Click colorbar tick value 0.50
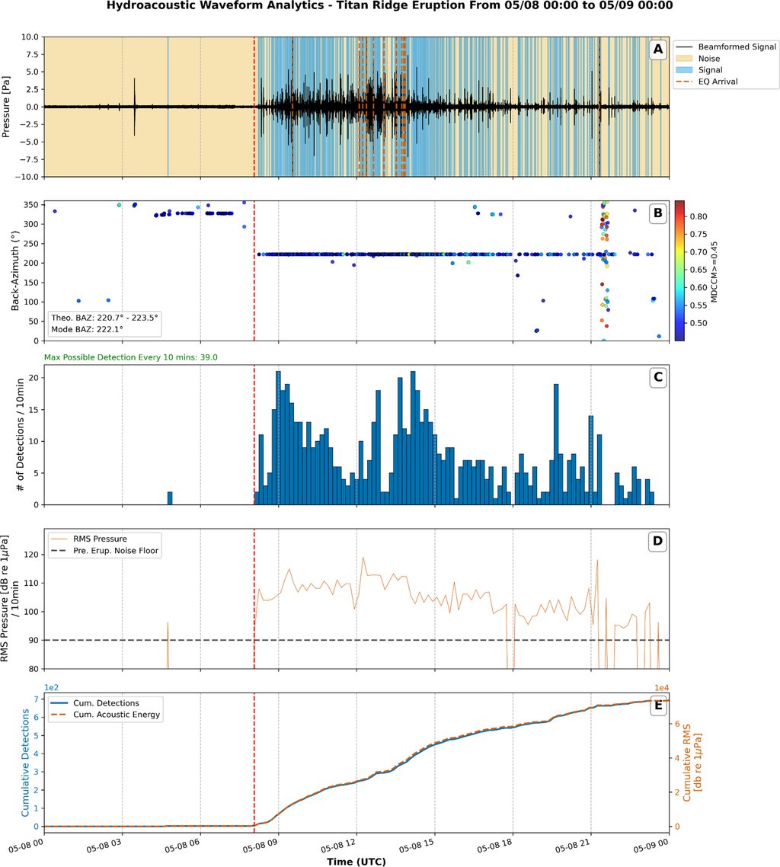This screenshot has width=780, height=867. [x=698, y=323]
